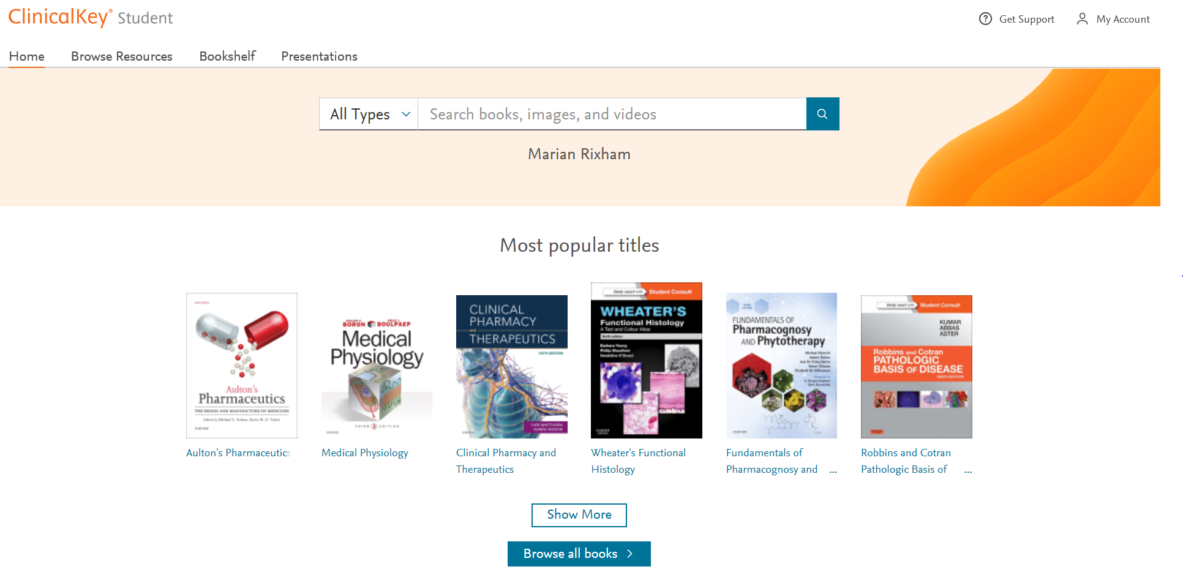The height and width of the screenshot is (572, 1183).
Task: Click the My Account person icon
Action: point(1083,19)
